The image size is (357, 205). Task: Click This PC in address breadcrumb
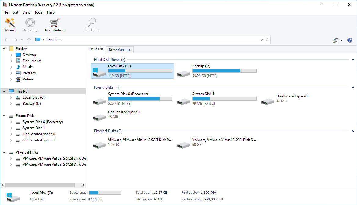pos(52,40)
